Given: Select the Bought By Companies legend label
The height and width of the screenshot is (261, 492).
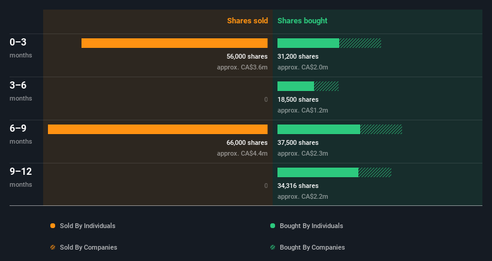Looking at the screenshot, I should pos(312,247).
